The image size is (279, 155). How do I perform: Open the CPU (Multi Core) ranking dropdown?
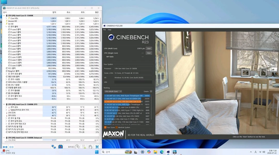[x=113, y=92]
